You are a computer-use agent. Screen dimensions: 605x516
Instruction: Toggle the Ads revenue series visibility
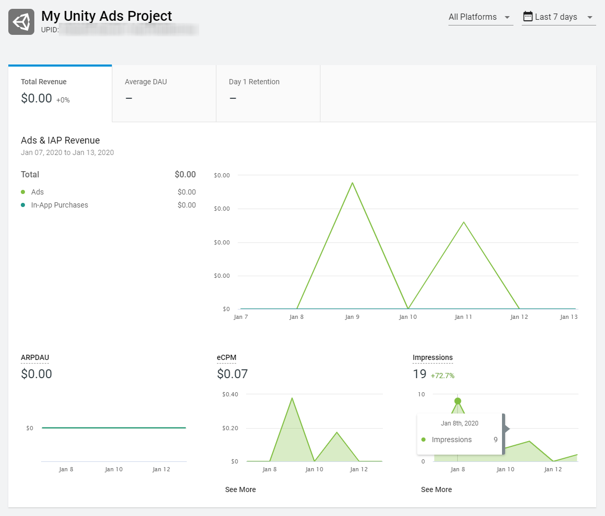tap(37, 192)
